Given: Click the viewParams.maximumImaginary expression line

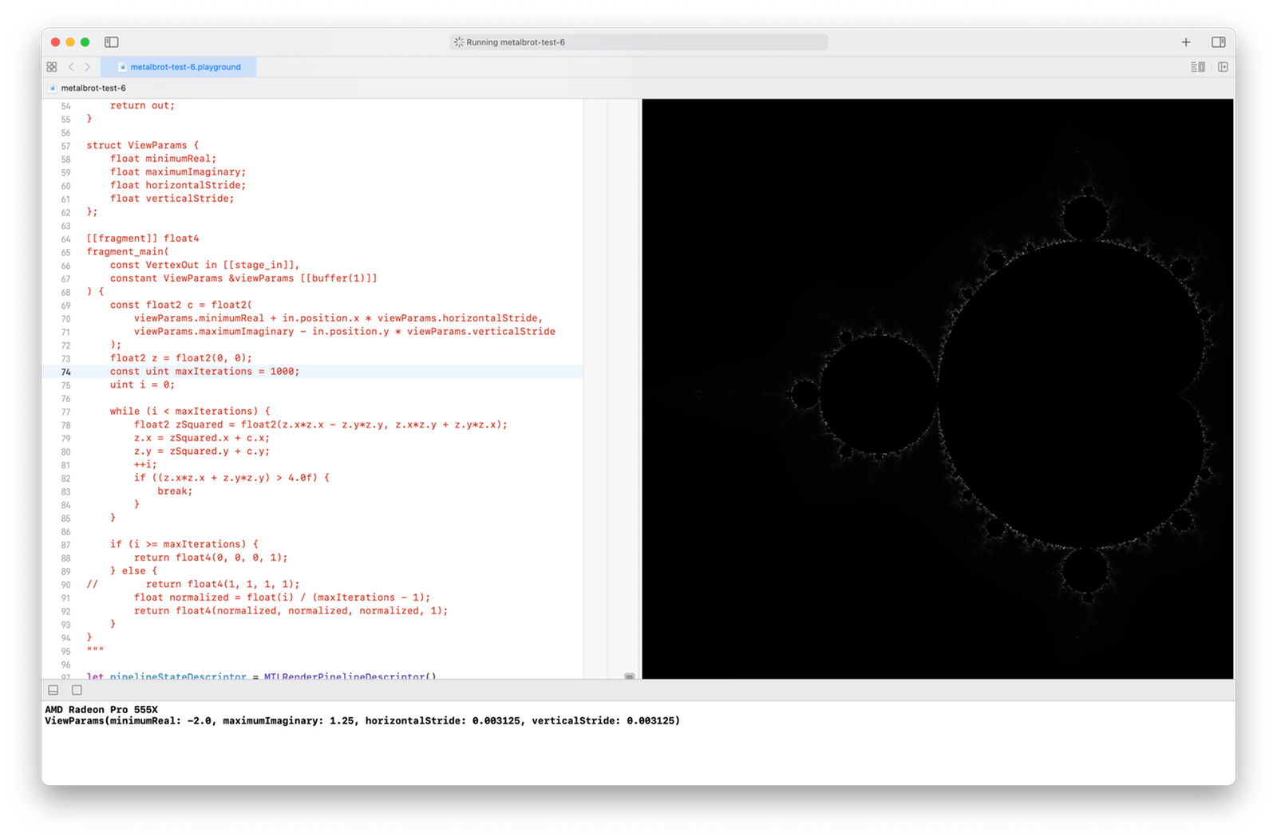Looking at the screenshot, I should [x=344, y=332].
